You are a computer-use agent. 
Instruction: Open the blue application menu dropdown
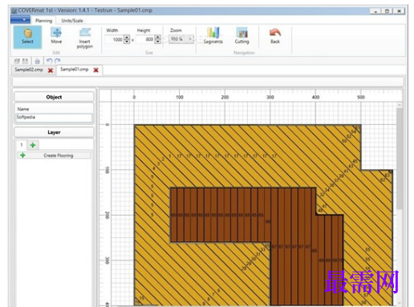(20, 20)
